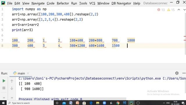Click the 'Type here to search' box

tap(30, 103)
